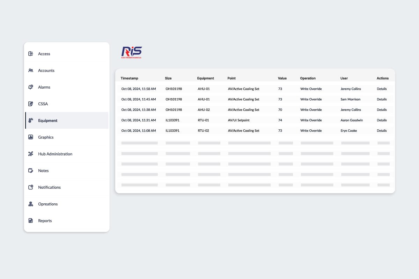The width and height of the screenshot is (419, 279).
Task: Go to the Reports menu entry
Action: point(45,221)
